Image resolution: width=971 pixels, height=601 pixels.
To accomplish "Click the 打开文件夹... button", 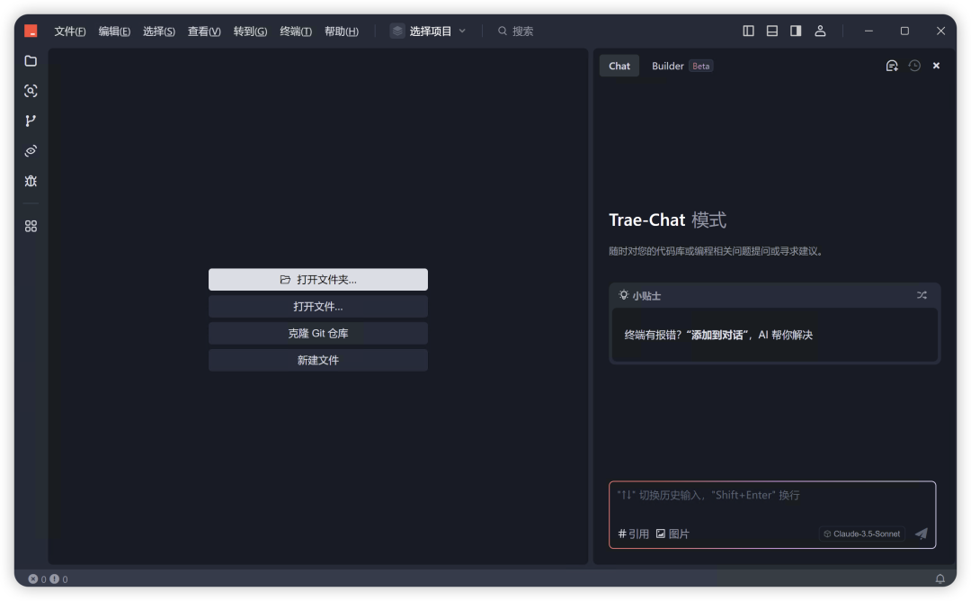I will [317, 280].
